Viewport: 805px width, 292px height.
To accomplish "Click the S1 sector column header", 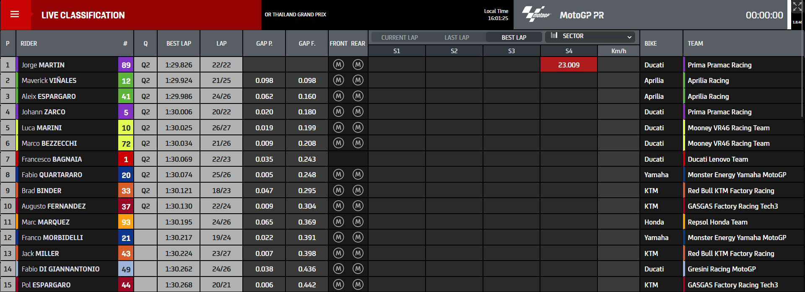I will (397, 51).
